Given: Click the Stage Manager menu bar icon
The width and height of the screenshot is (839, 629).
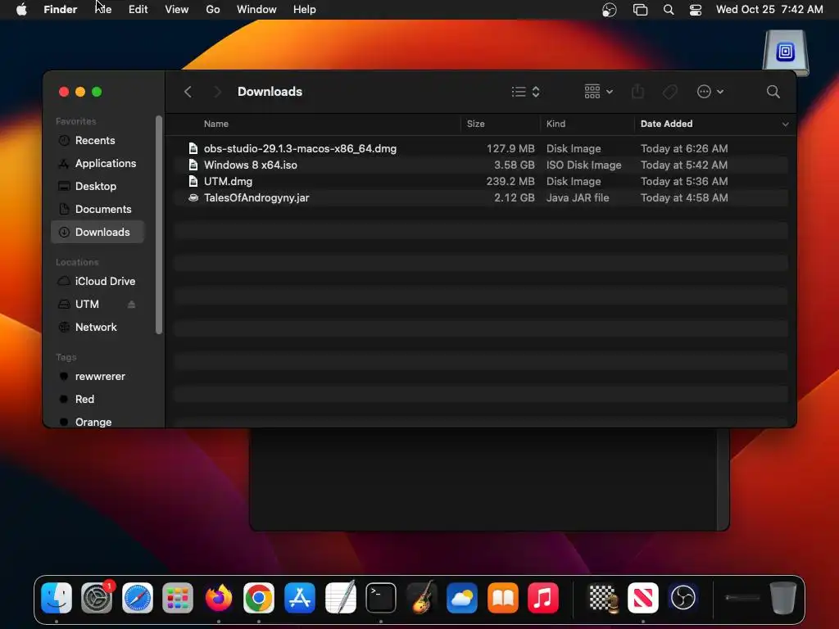Looking at the screenshot, I should pos(640,10).
